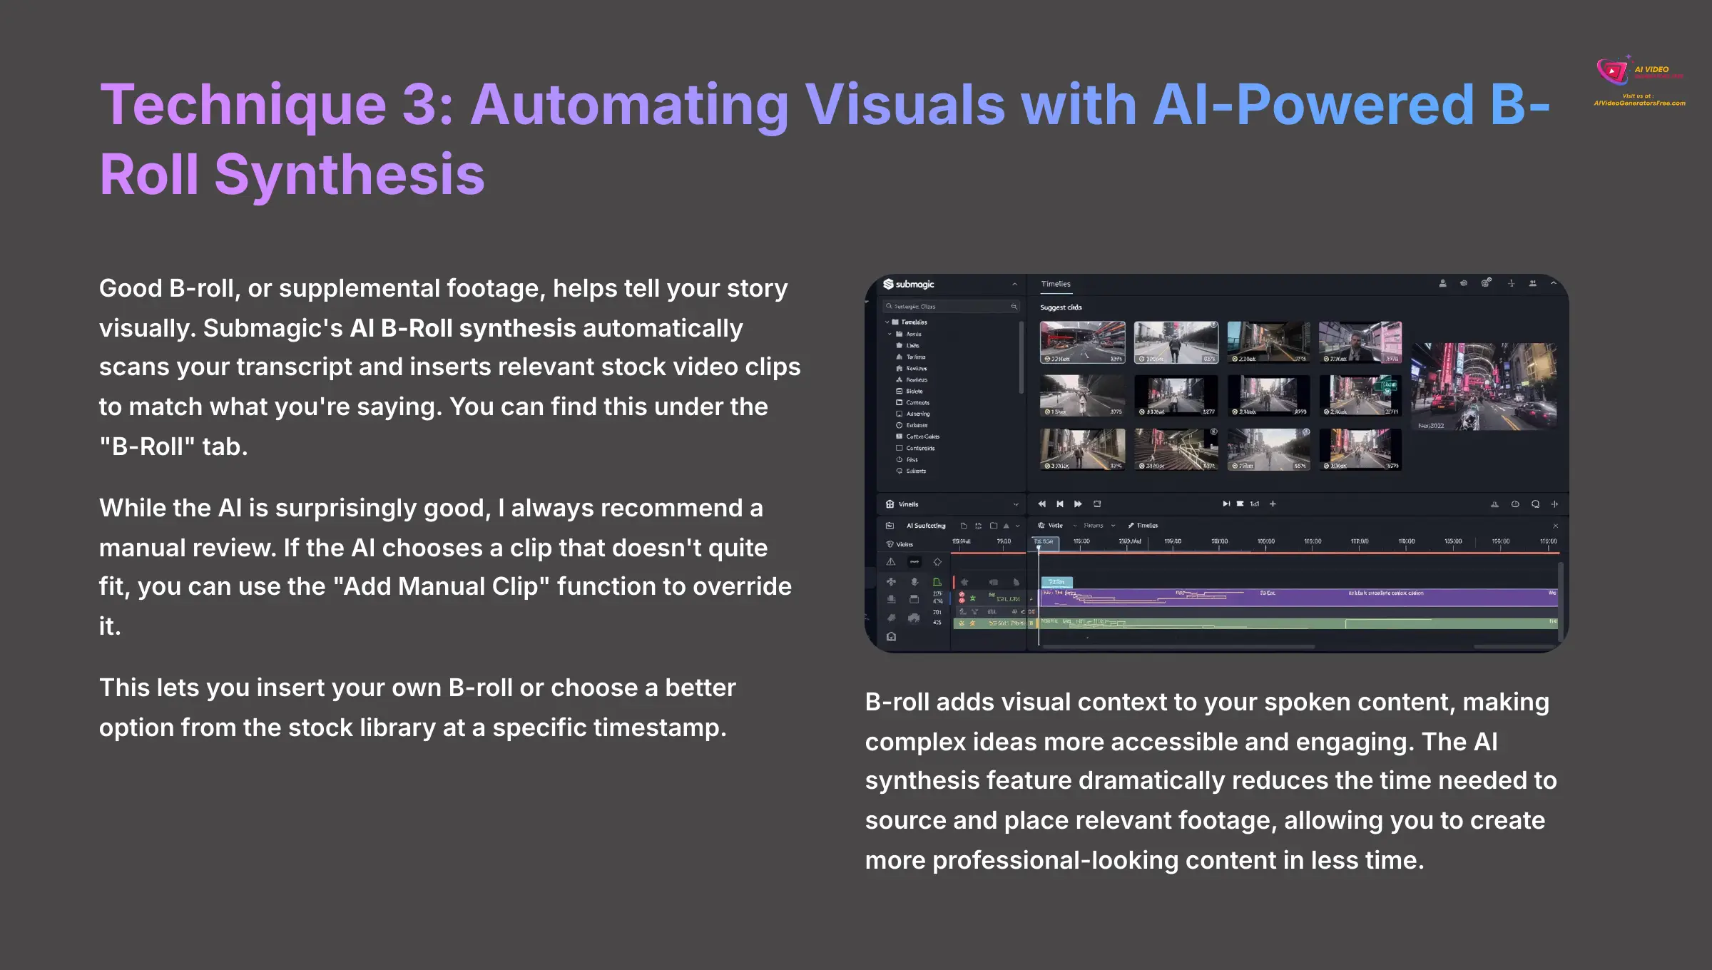Click the notification icon with badge
The width and height of the screenshot is (1712, 970).
(x=1486, y=282)
